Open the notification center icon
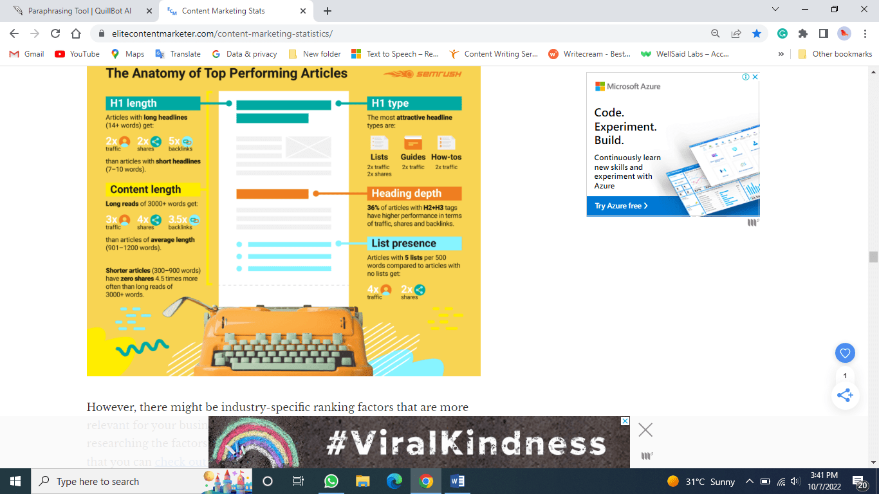The height and width of the screenshot is (494, 879). (859, 481)
